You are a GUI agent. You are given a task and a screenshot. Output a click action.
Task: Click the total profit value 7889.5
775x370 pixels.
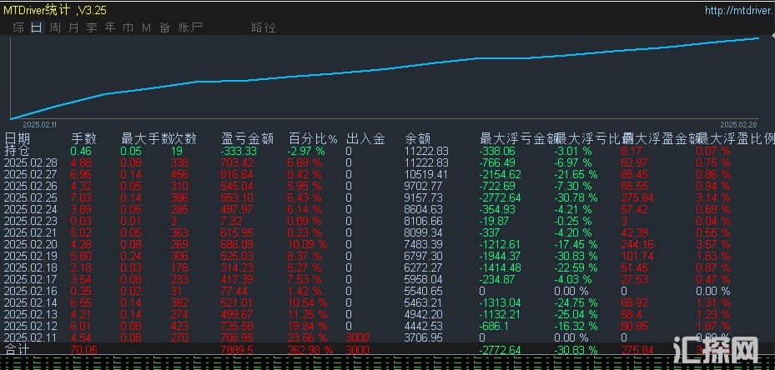235,350
